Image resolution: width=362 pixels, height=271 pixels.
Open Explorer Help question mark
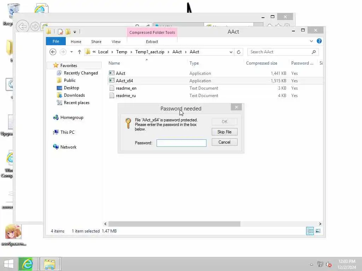click(319, 41)
